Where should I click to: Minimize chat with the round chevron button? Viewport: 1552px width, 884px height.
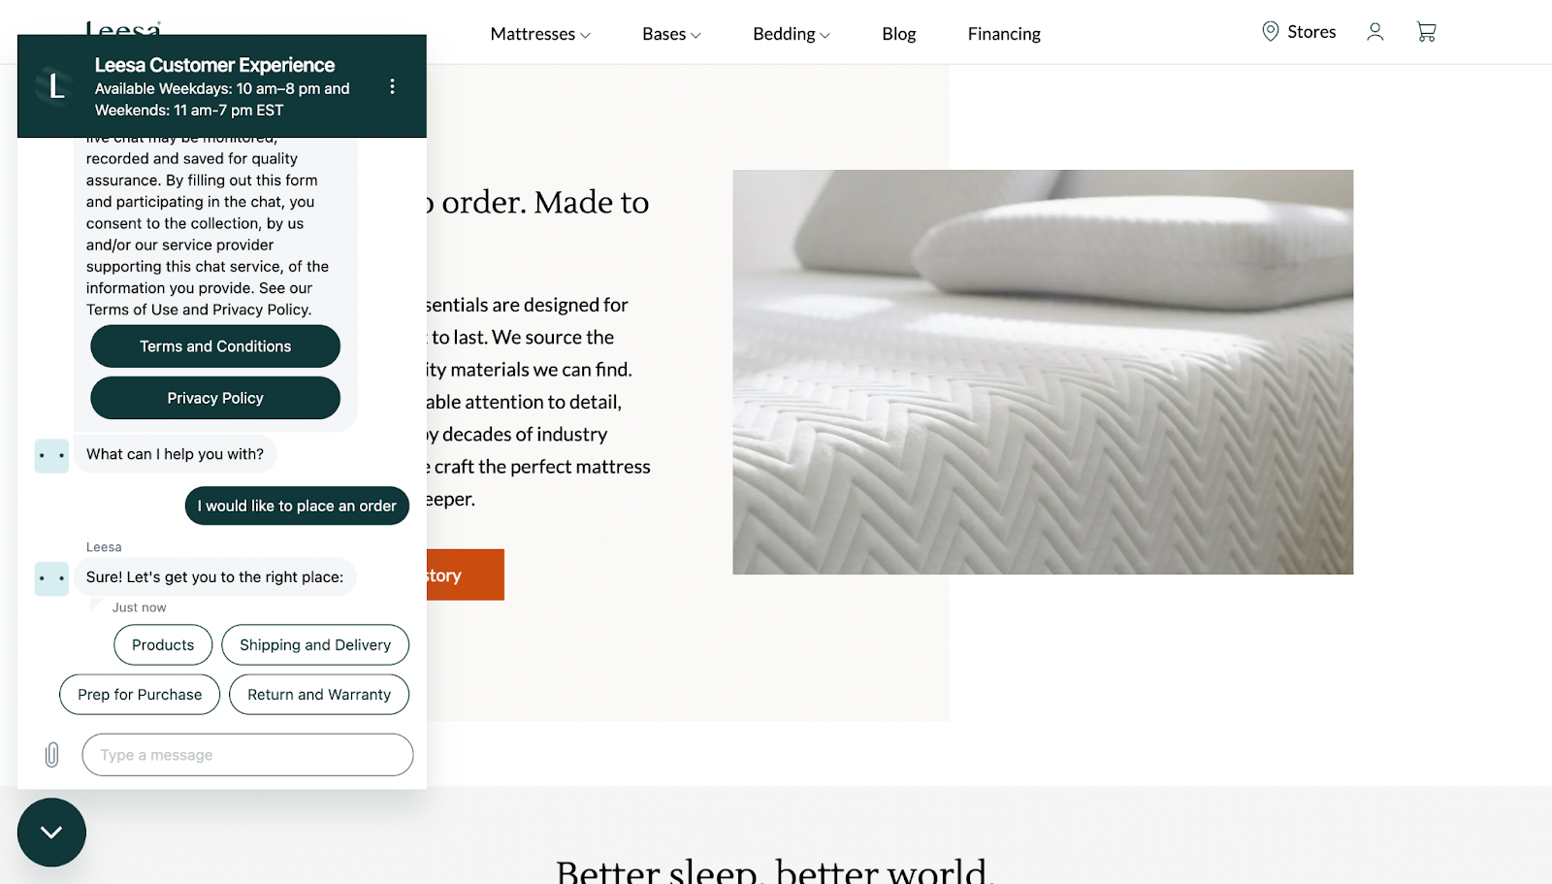[51, 832]
